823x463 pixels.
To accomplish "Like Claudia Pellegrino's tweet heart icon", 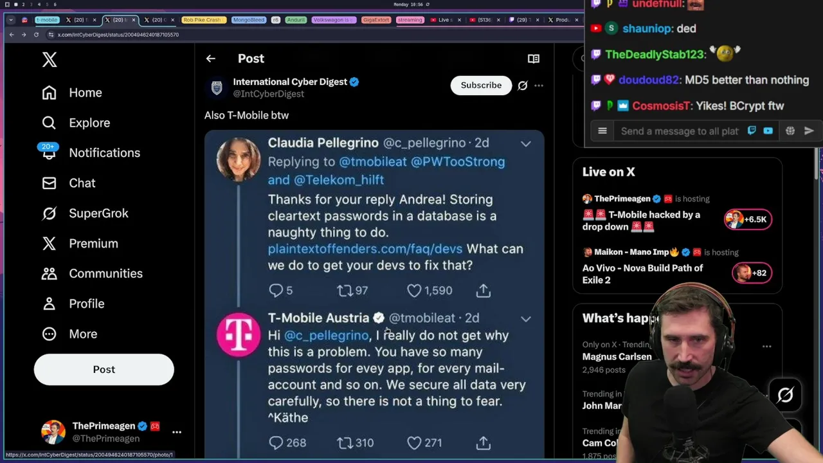I will pyautogui.click(x=414, y=291).
